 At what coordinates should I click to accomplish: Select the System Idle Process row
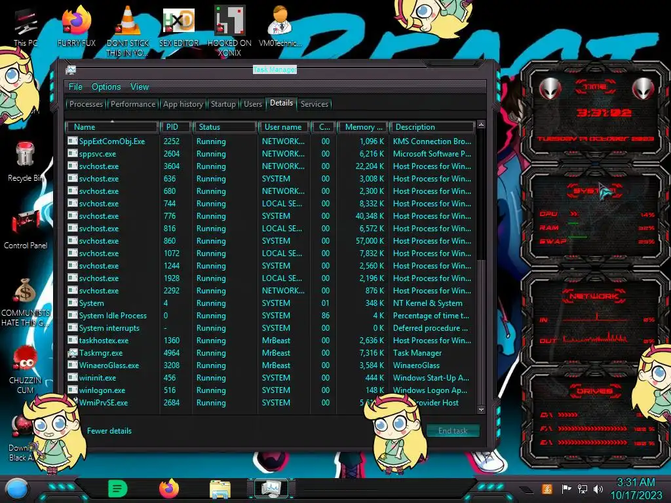click(x=271, y=315)
